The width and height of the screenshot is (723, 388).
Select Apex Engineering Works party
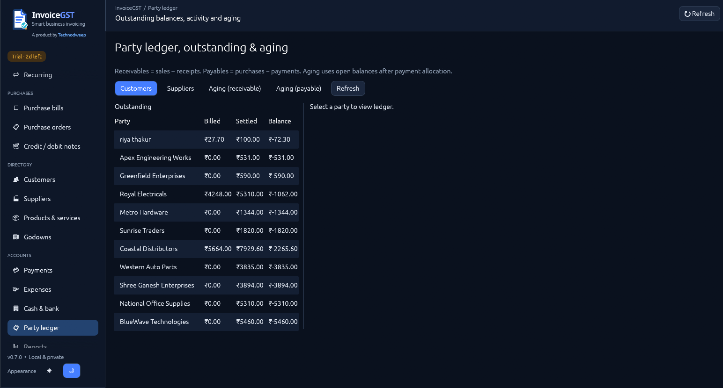tap(206, 158)
